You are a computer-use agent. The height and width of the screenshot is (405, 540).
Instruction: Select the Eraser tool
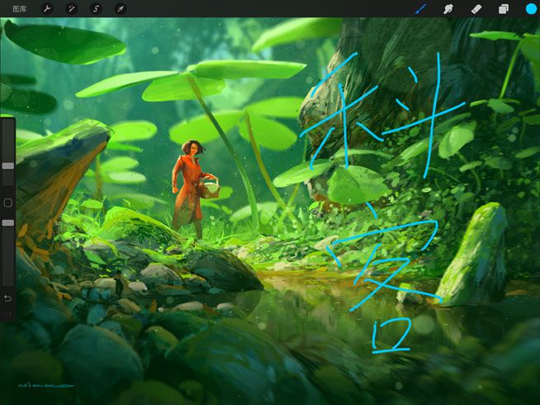pyautogui.click(x=476, y=9)
